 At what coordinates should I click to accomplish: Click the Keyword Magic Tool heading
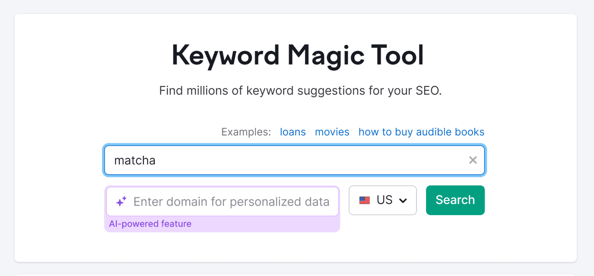coord(297,55)
